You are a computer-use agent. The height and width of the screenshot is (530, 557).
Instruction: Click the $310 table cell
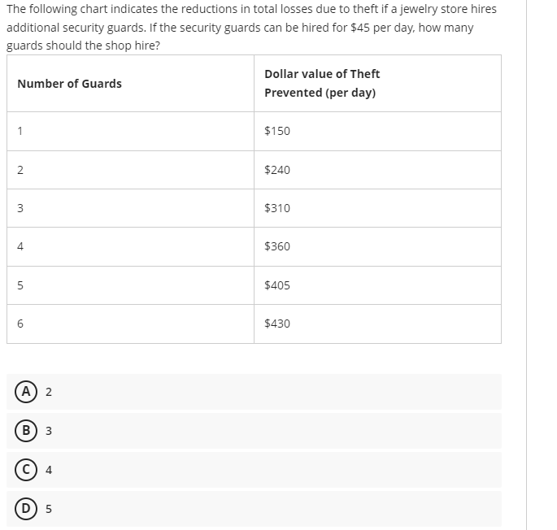(x=377, y=208)
